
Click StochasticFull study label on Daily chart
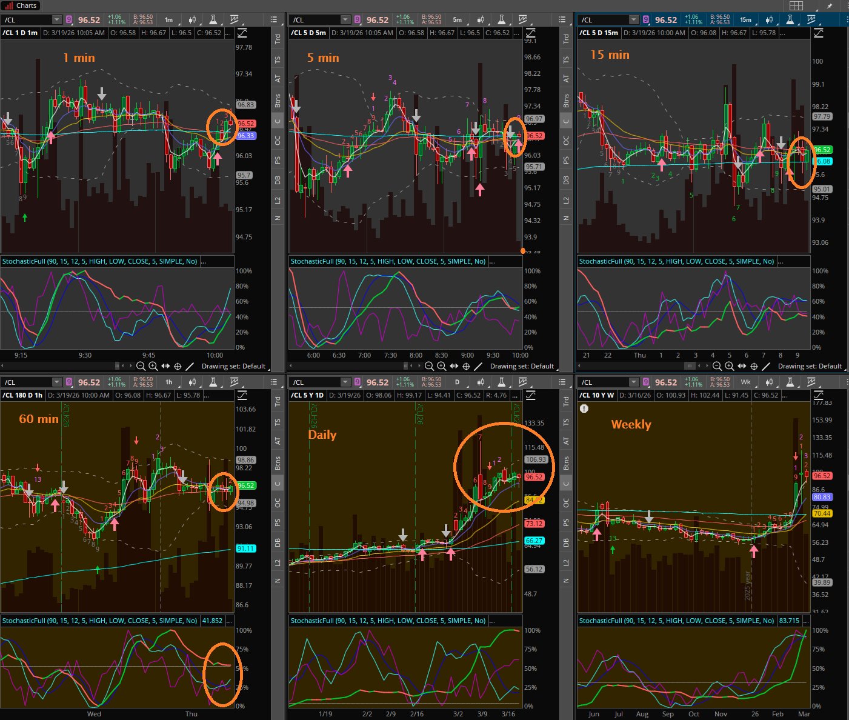(x=388, y=621)
